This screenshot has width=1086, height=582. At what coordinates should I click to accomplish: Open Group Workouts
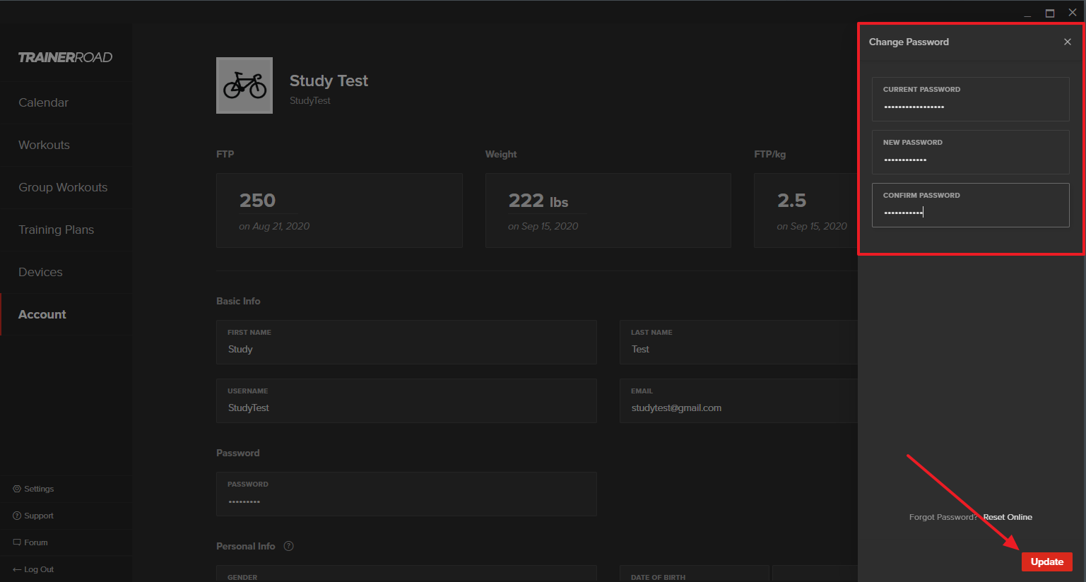click(66, 187)
